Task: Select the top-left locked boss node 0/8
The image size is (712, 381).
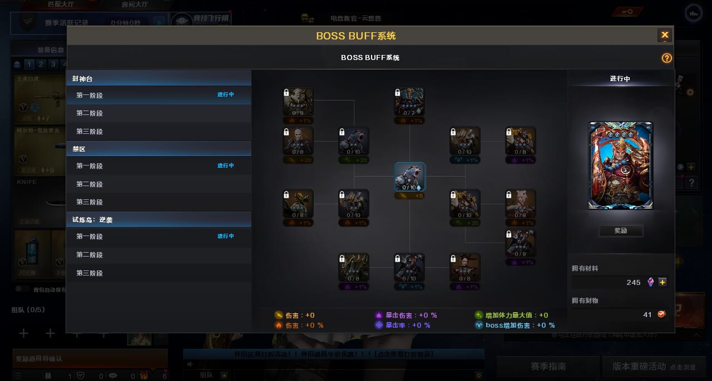Action: coord(298,102)
